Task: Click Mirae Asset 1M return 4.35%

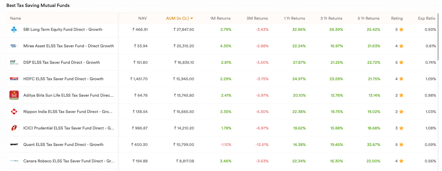Action: pyautogui.click(x=226, y=46)
